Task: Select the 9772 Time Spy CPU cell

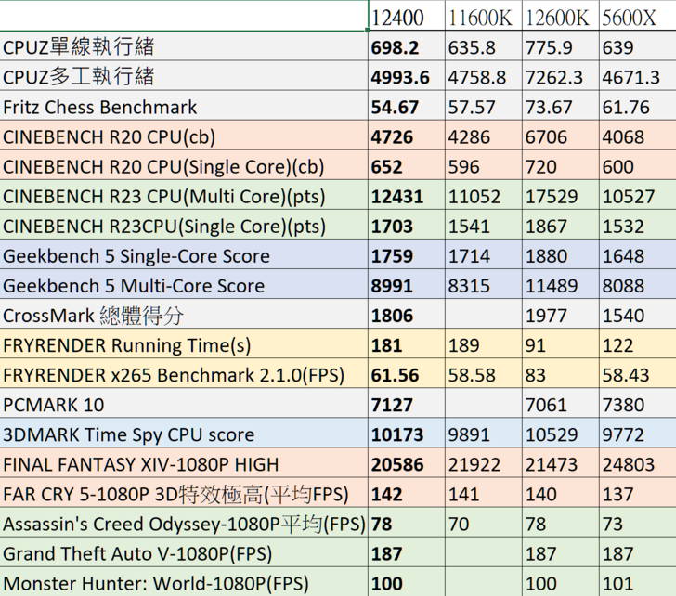Action: [x=638, y=433]
